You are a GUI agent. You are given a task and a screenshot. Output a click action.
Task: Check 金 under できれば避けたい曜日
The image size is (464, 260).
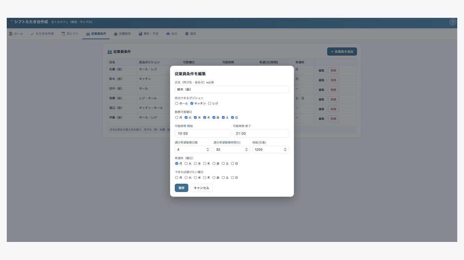click(x=214, y=178)
